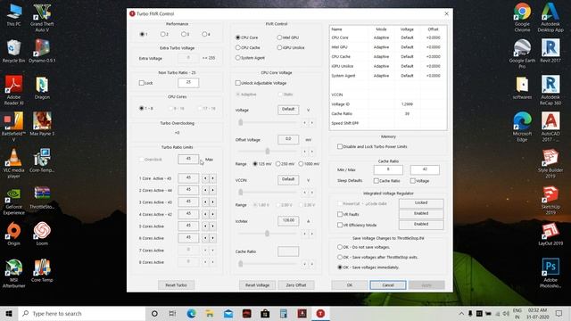571x321 pixels.
Task: Open Autodesk ReCap 360 shortcut
Action: [550, 90]
